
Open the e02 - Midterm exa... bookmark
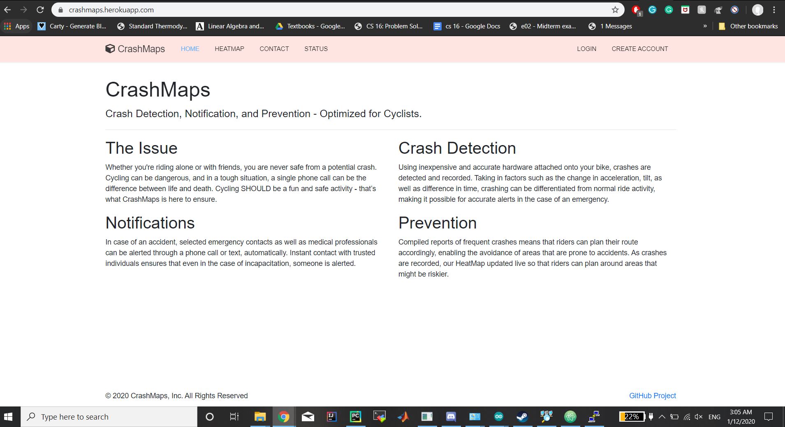point(543,26)
